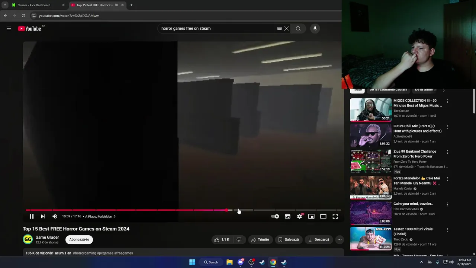Screen dimensions: 476x268
Task: View site information icon in address bar
Action: (33, 16)
